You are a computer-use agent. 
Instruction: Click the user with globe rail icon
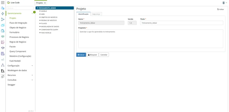(3, 8)
